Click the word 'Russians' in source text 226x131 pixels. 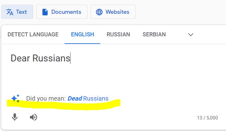click(51, 58)
